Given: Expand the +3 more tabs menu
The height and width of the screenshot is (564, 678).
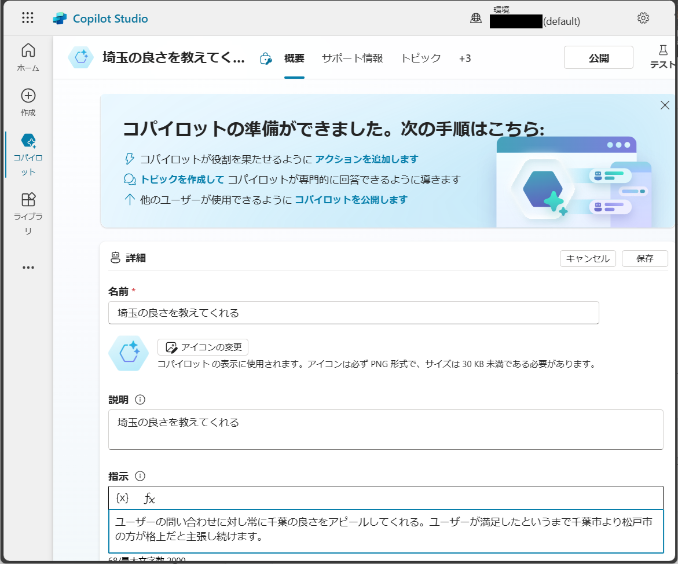Looking at the screenshot, I should coord(465,58).
